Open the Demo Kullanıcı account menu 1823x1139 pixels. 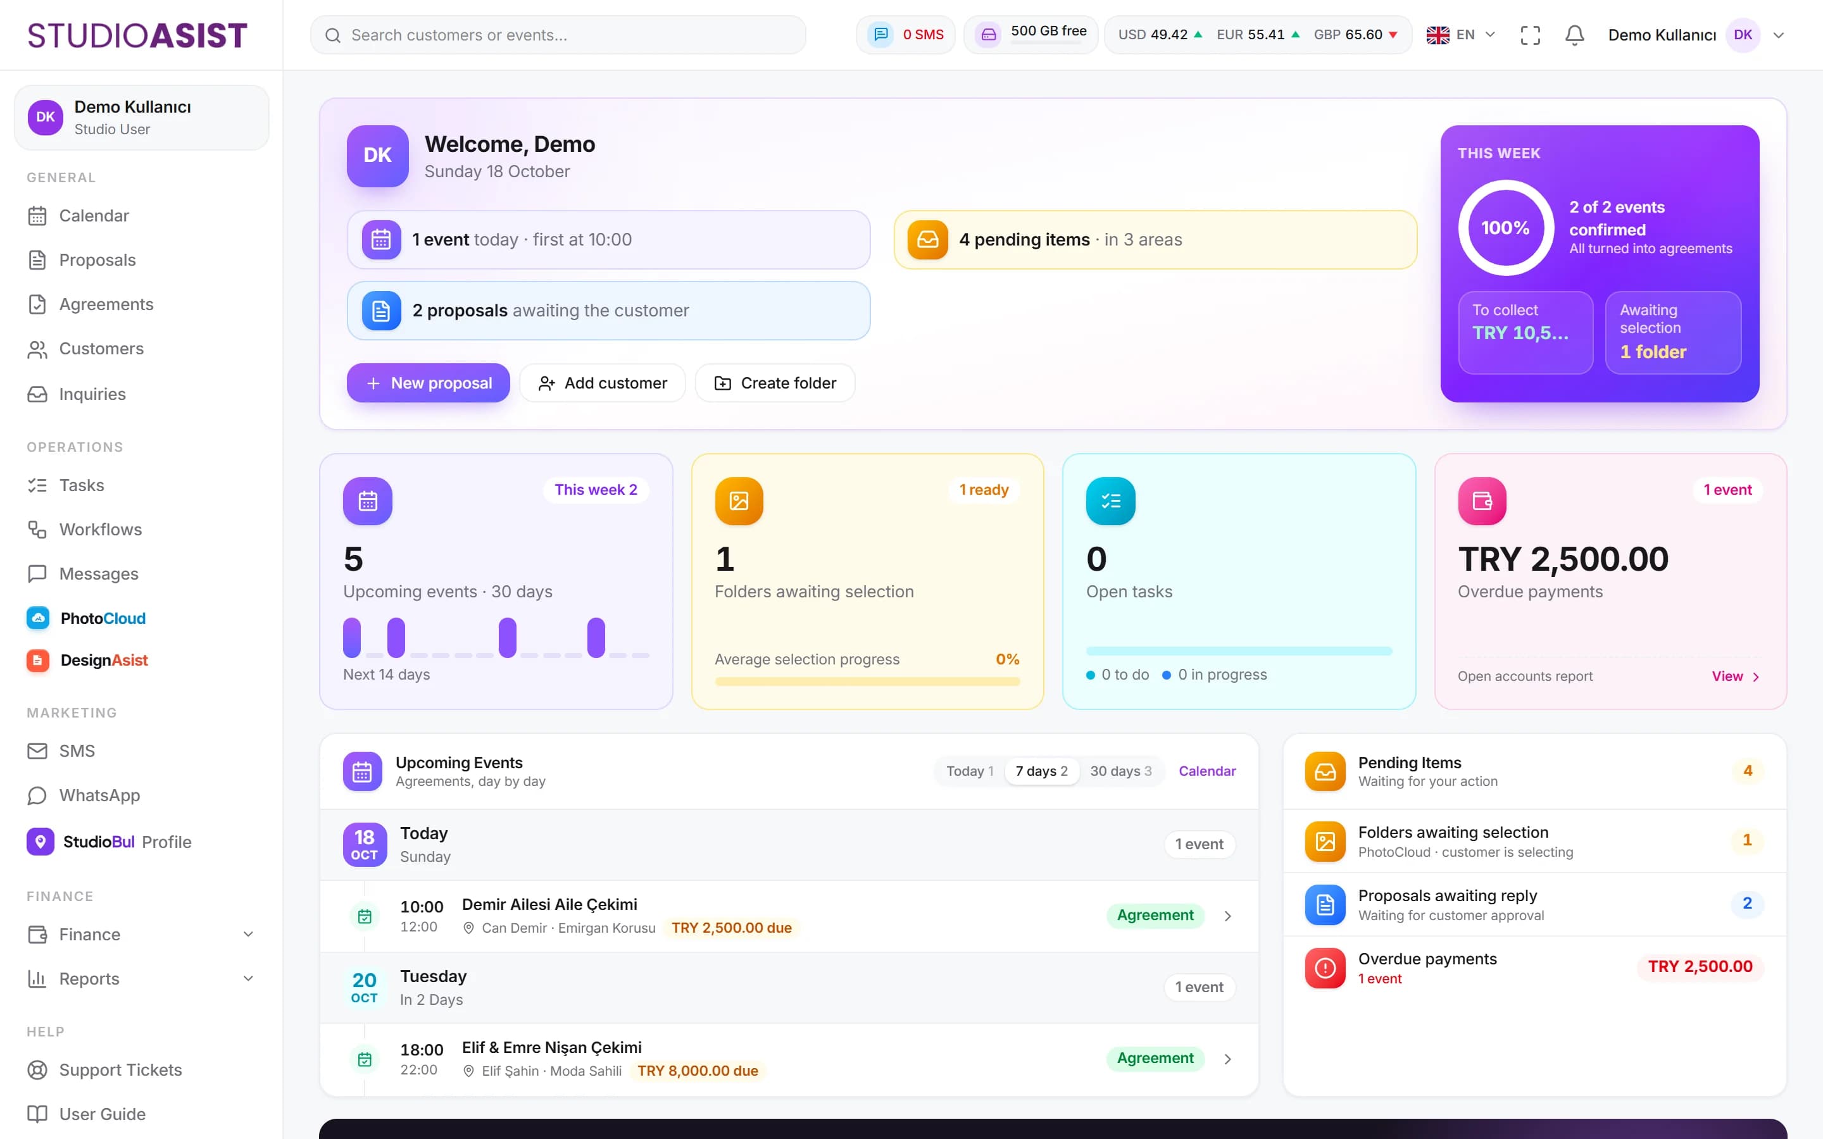[1696, 35]
